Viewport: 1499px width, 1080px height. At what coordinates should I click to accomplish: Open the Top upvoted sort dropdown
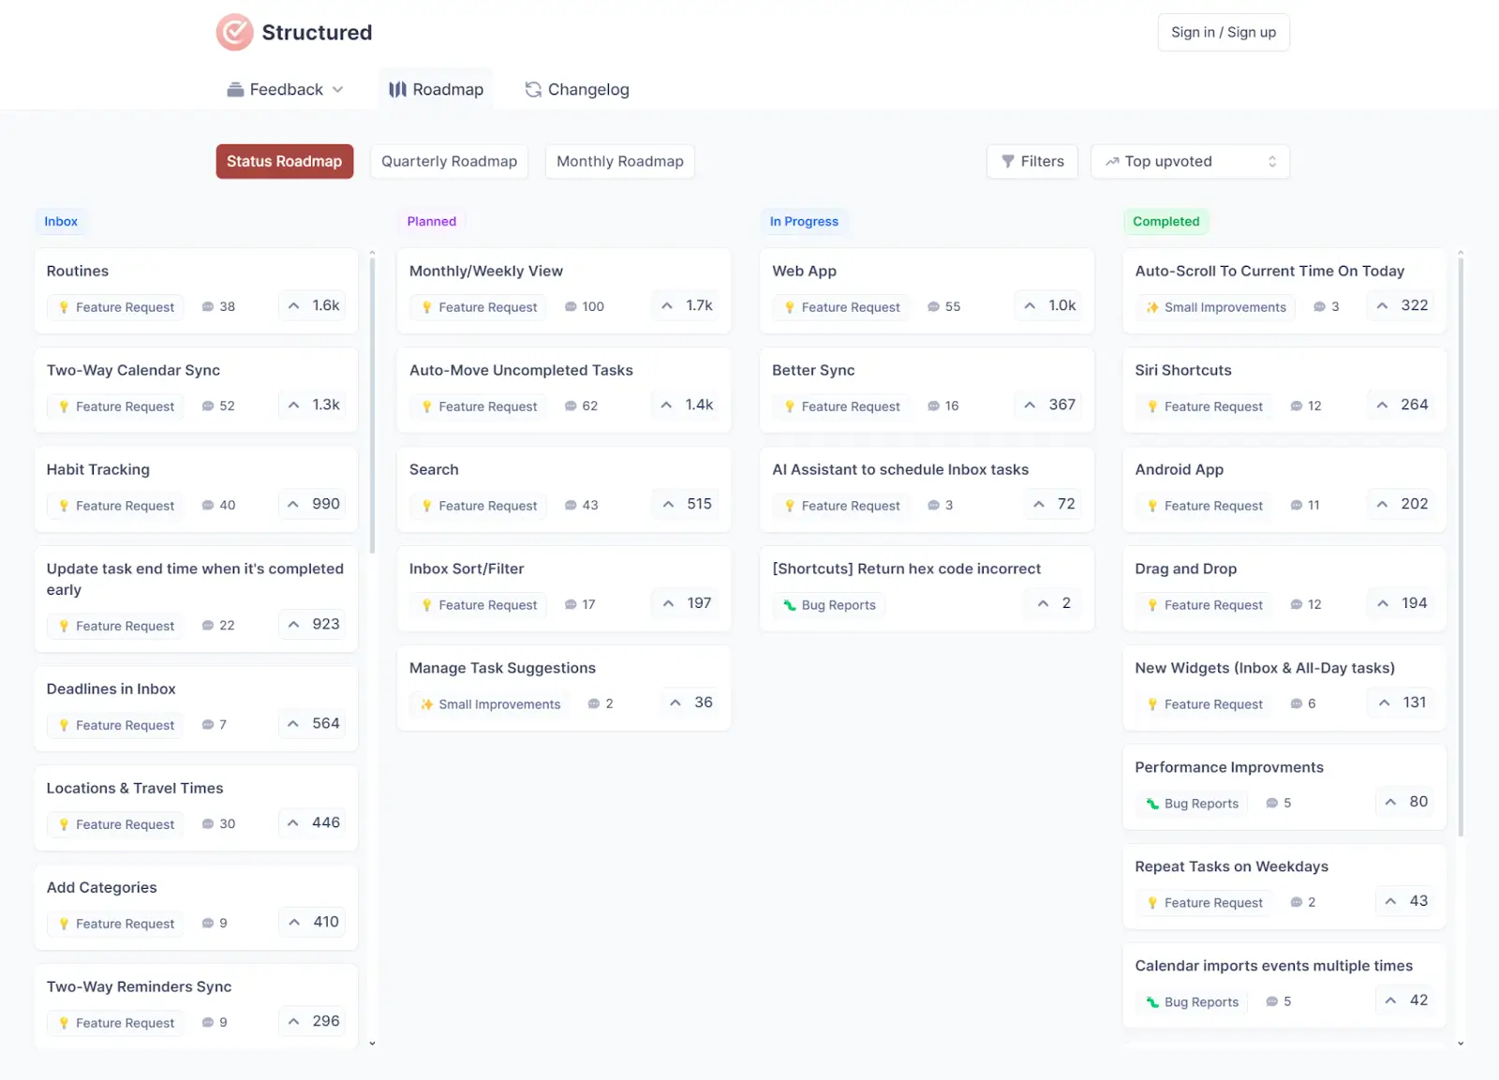coord(1190,161)
